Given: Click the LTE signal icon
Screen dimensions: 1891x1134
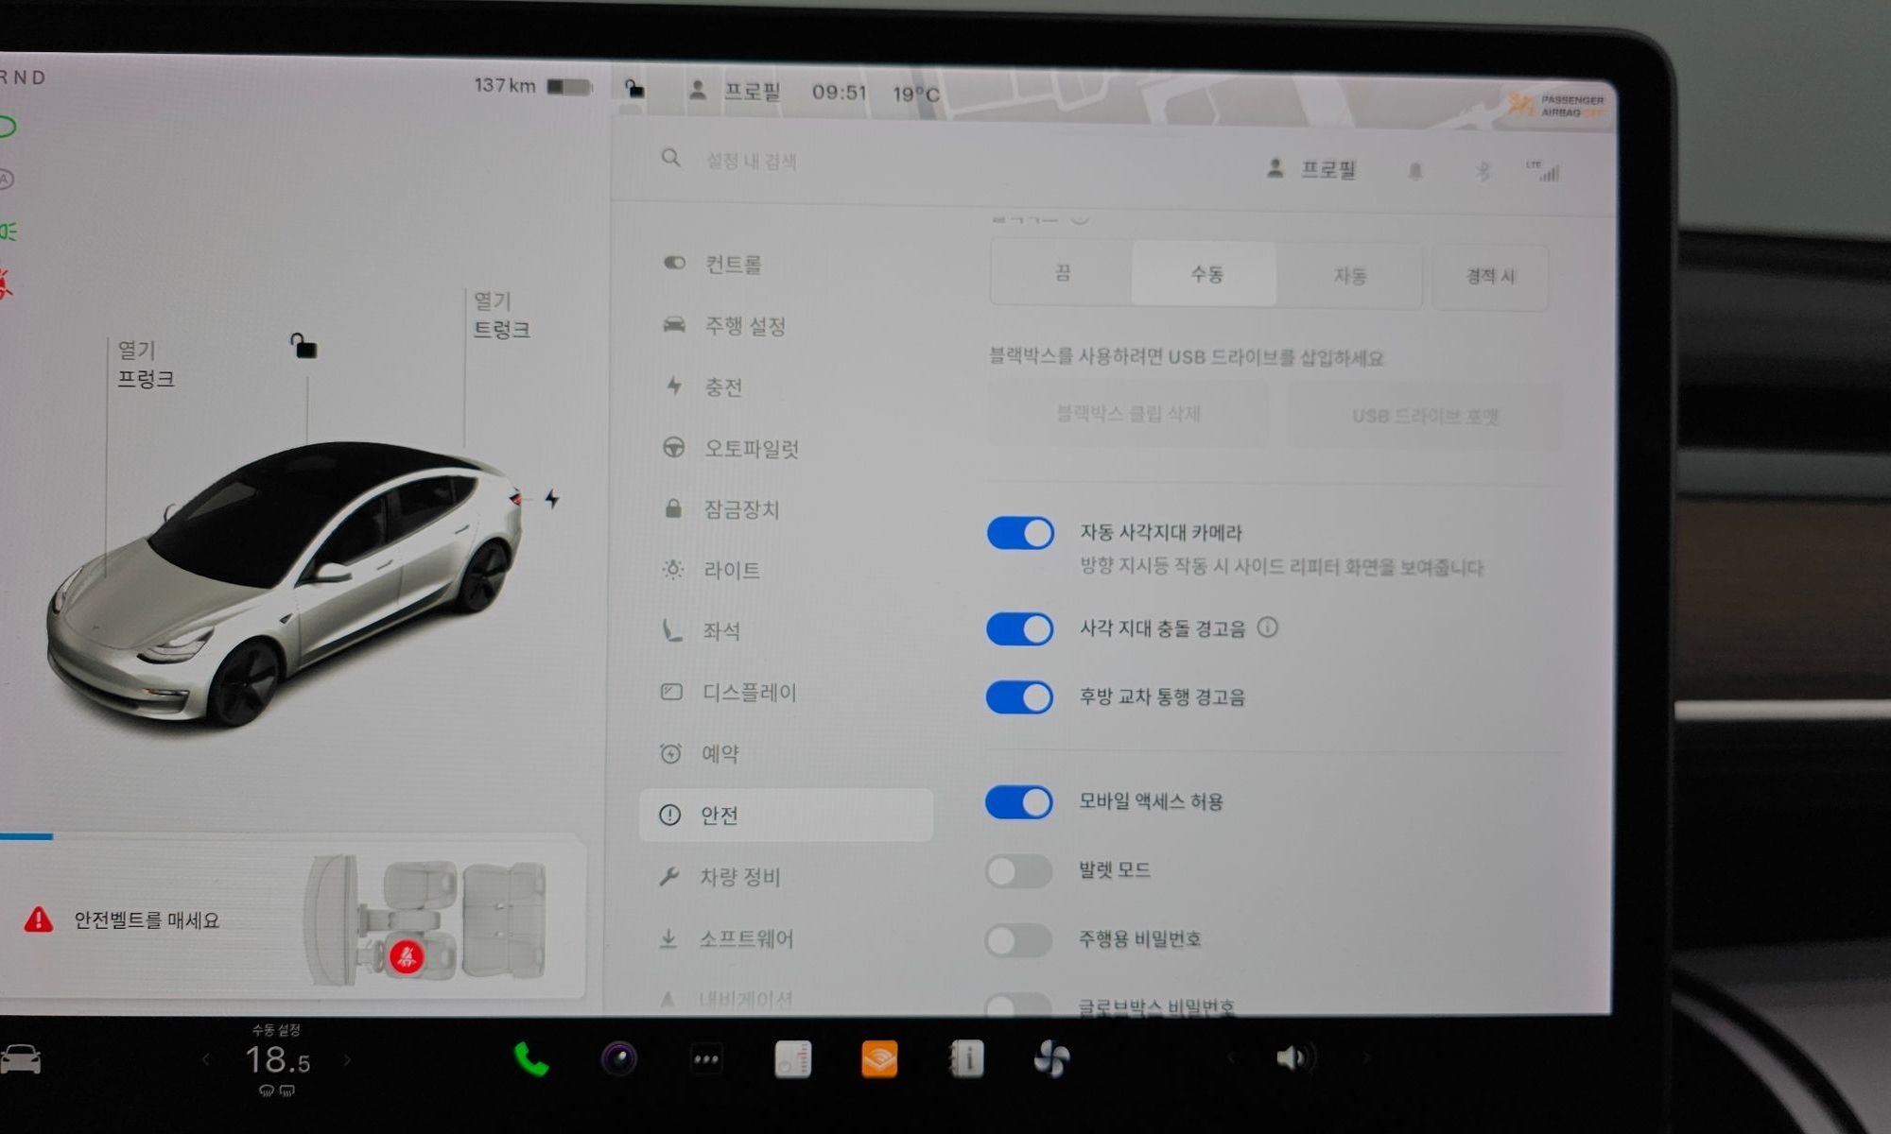Looking at the screenshot, I should (1543, 171).
